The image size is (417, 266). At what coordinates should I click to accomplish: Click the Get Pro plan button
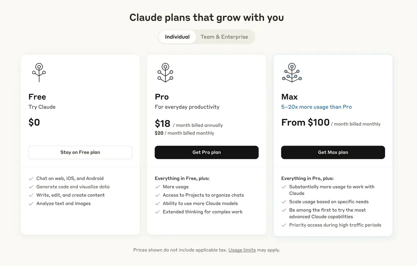pos(206,152)
